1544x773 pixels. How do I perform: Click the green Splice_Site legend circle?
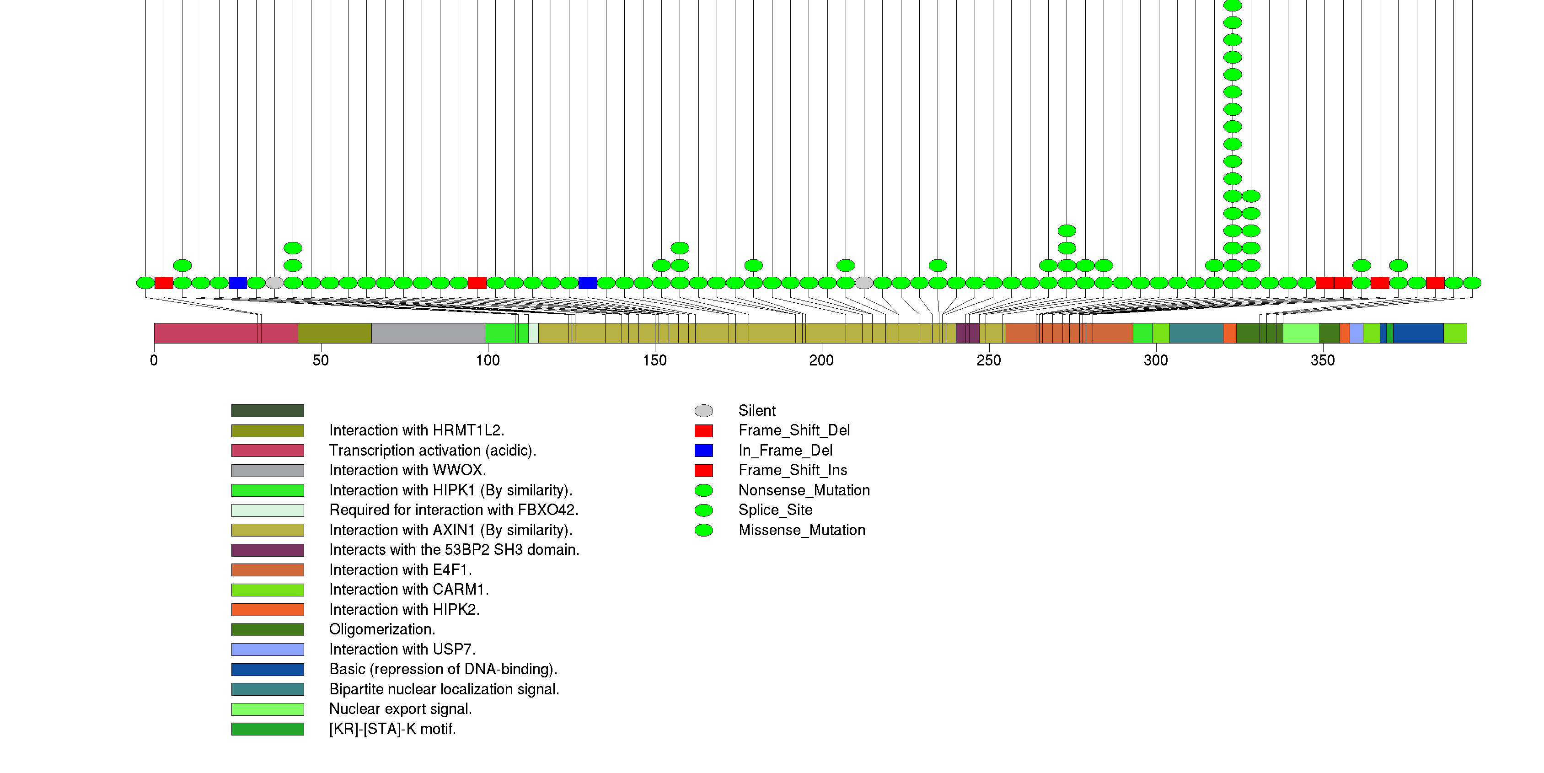(704, 510)
